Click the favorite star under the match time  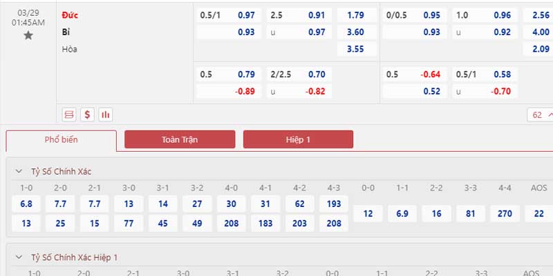coord(28,36)
